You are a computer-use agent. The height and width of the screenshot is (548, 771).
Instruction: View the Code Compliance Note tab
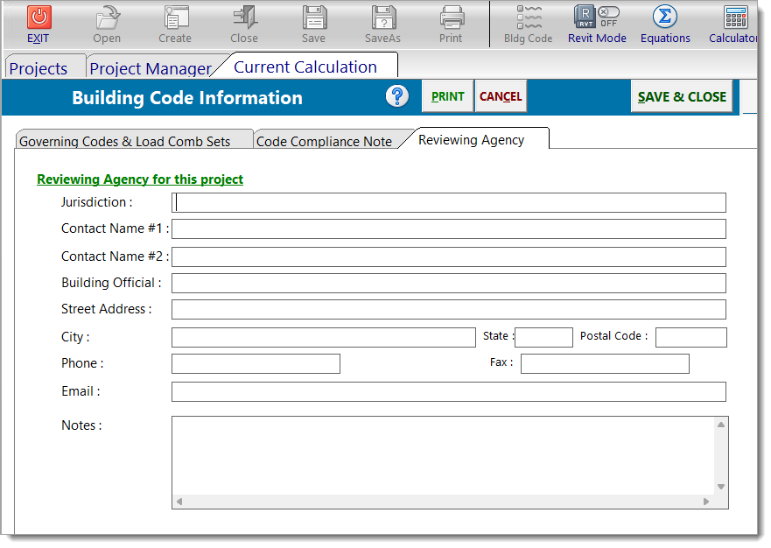(x=325, y=140)
